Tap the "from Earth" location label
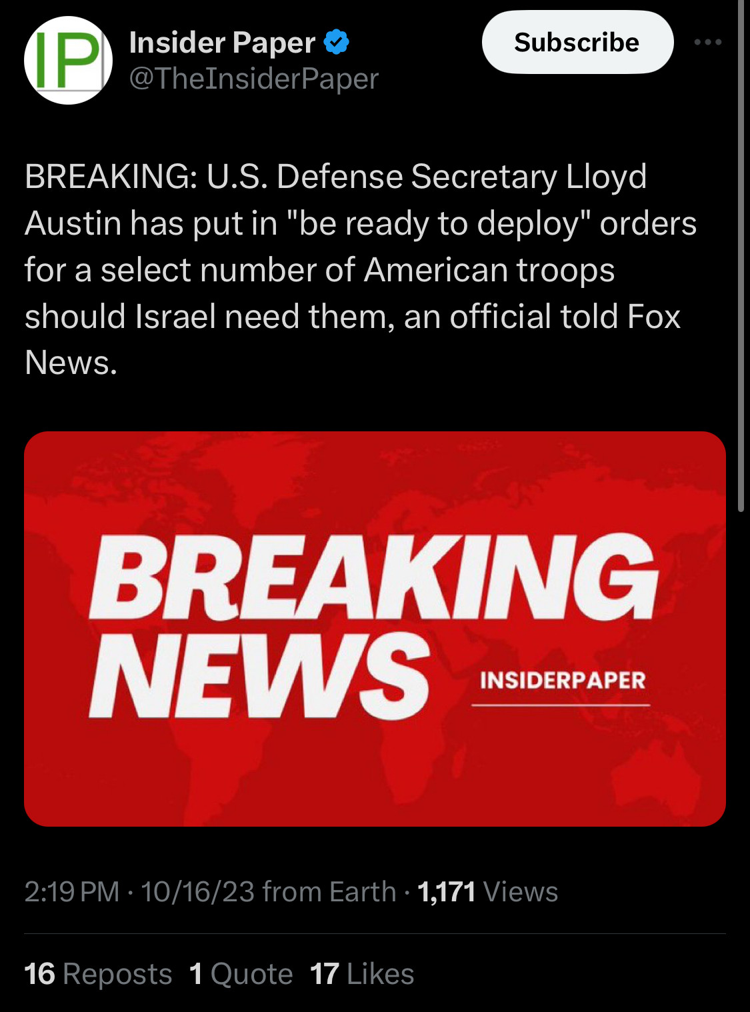 [x=329, y=892]
